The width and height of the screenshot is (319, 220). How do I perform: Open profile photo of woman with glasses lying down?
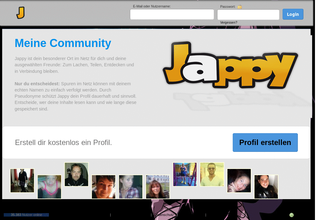(239, 180)
